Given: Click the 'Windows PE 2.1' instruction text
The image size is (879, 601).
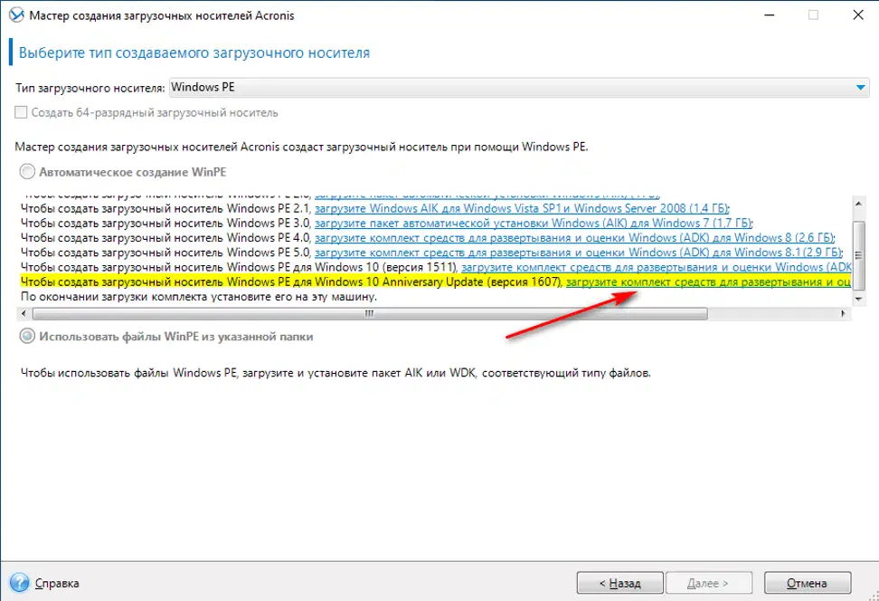Looking at the screenshot, I should pos(165,209).
